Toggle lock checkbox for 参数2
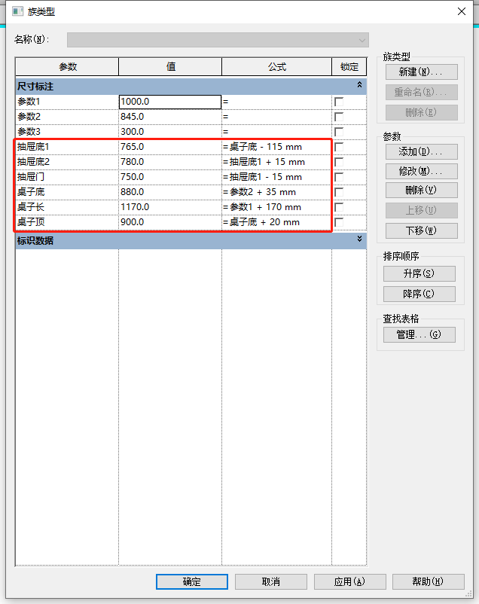Image resolution: width=479 pixels, height=604 pixels. [339, 117]
